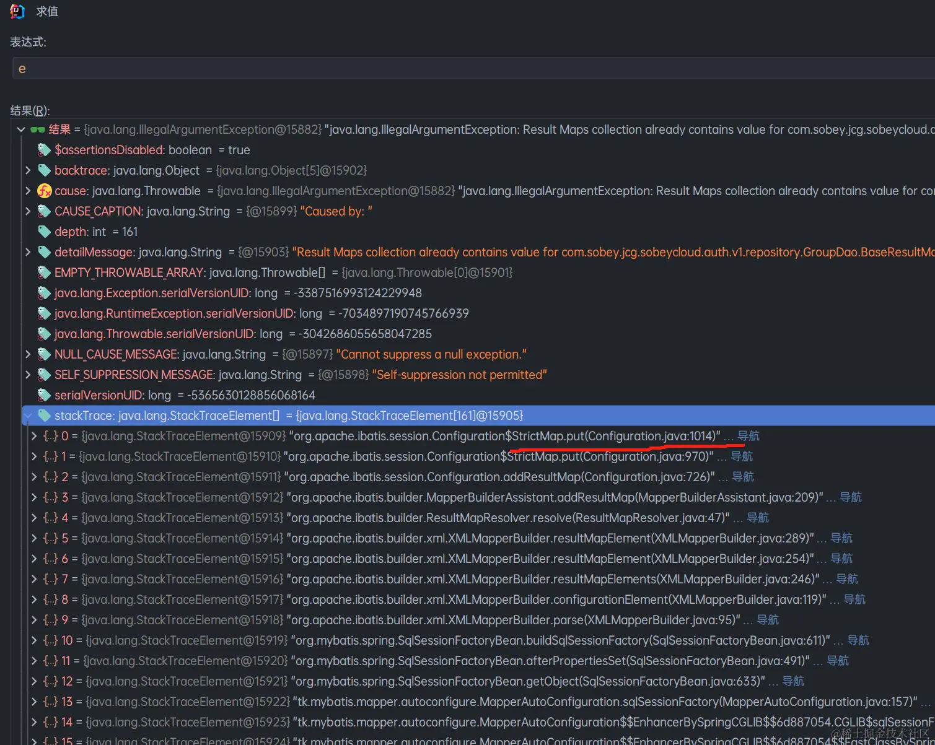Click 导航 for SqlSessionFactoryBean.java:491
This screenshot has height=745, width=935.
pyautogui.click(x=838, y=661)
